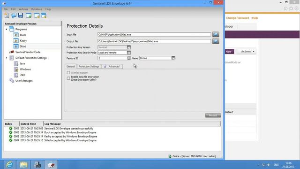Open the Help menu
The image size is (300, 169).
(48, 9)
